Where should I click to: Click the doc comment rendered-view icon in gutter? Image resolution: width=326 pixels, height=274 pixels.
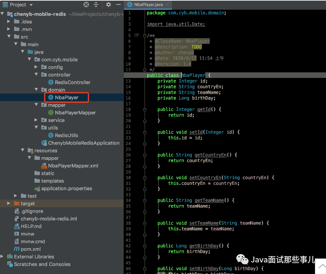click(x=137, y=35)
